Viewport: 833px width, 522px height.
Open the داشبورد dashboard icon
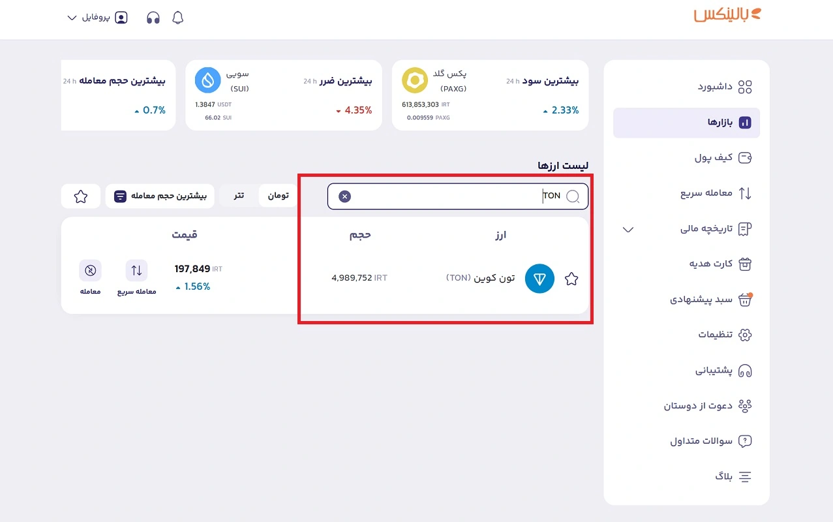[x=746, y=86]
